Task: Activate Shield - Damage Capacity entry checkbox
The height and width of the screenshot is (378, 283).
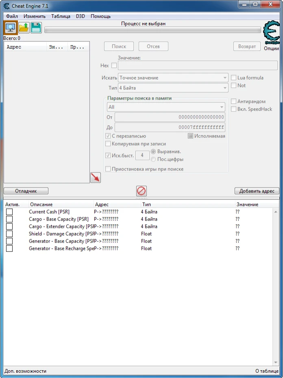Action: (x=9, y=234)
